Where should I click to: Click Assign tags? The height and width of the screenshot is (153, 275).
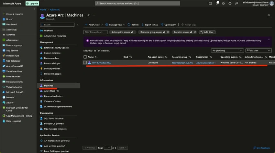coord(189,25)
